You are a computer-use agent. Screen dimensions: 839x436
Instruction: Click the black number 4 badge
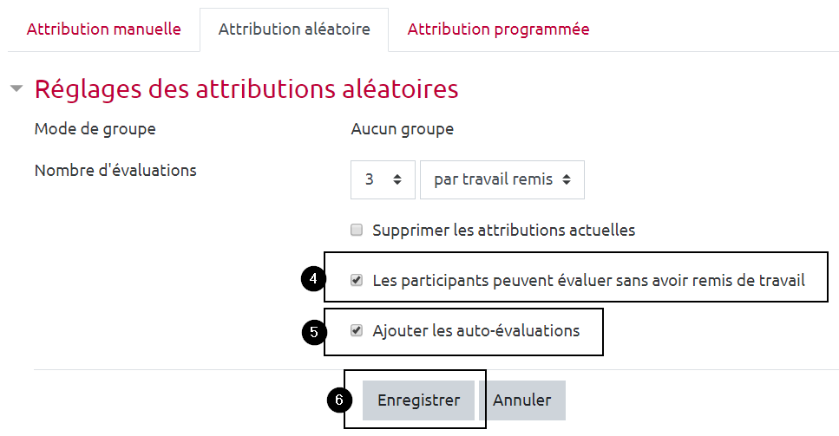(312, 279)
